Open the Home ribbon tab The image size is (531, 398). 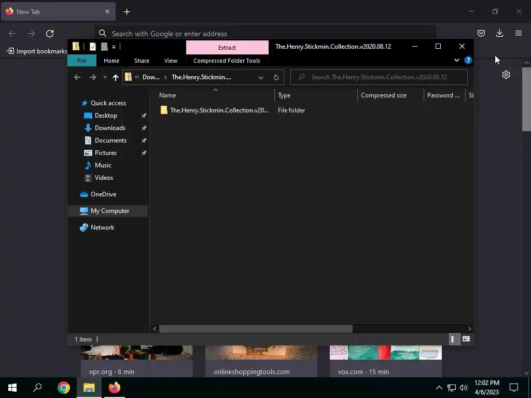point(111,61)
